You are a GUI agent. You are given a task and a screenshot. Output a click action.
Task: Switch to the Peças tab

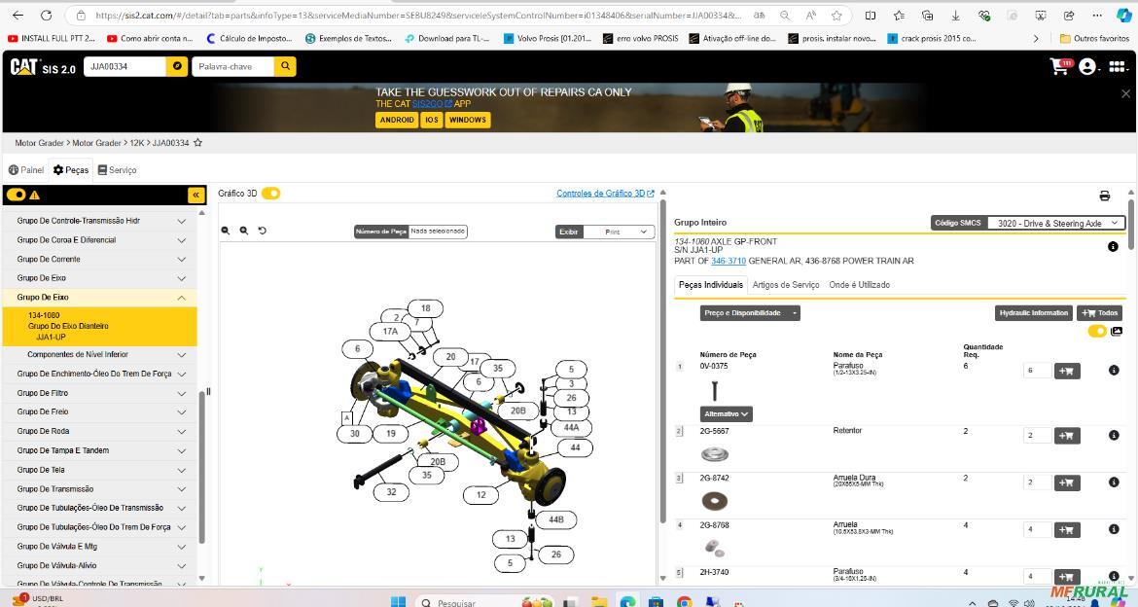pyautogui.click(x=71, y=170)
